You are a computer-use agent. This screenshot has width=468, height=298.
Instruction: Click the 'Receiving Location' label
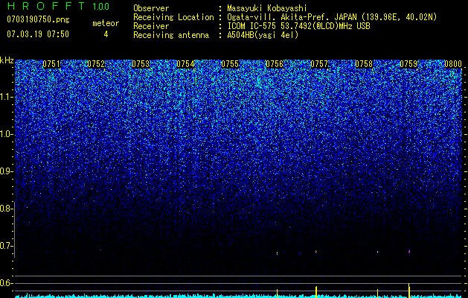[x=173, y=17]
